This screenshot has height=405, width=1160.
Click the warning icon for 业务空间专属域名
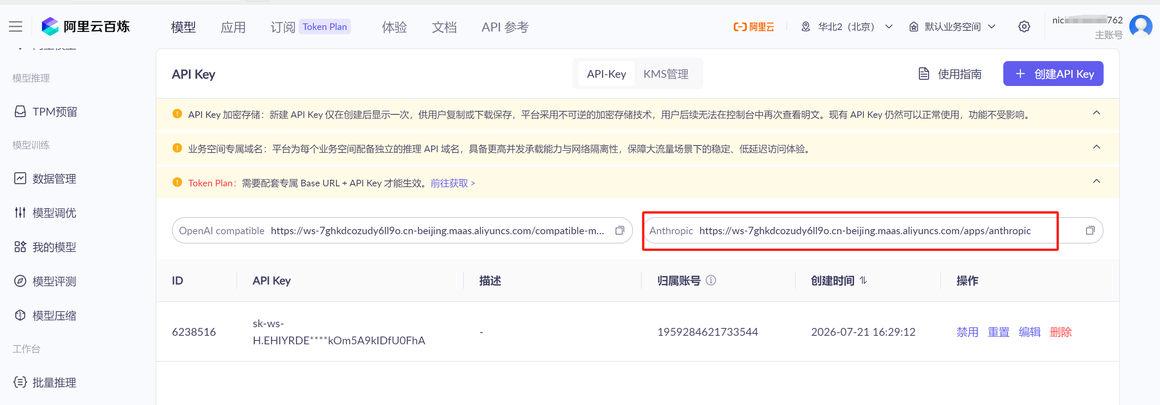(x=177, y=148)
